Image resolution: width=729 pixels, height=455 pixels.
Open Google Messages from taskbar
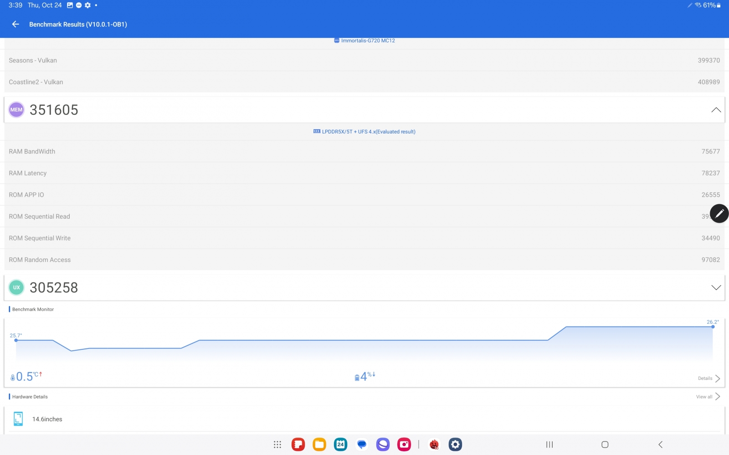click(x=362, y=445)
